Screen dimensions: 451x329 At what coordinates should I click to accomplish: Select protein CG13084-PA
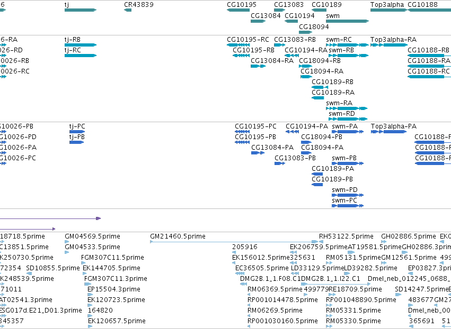click(272, 148)
